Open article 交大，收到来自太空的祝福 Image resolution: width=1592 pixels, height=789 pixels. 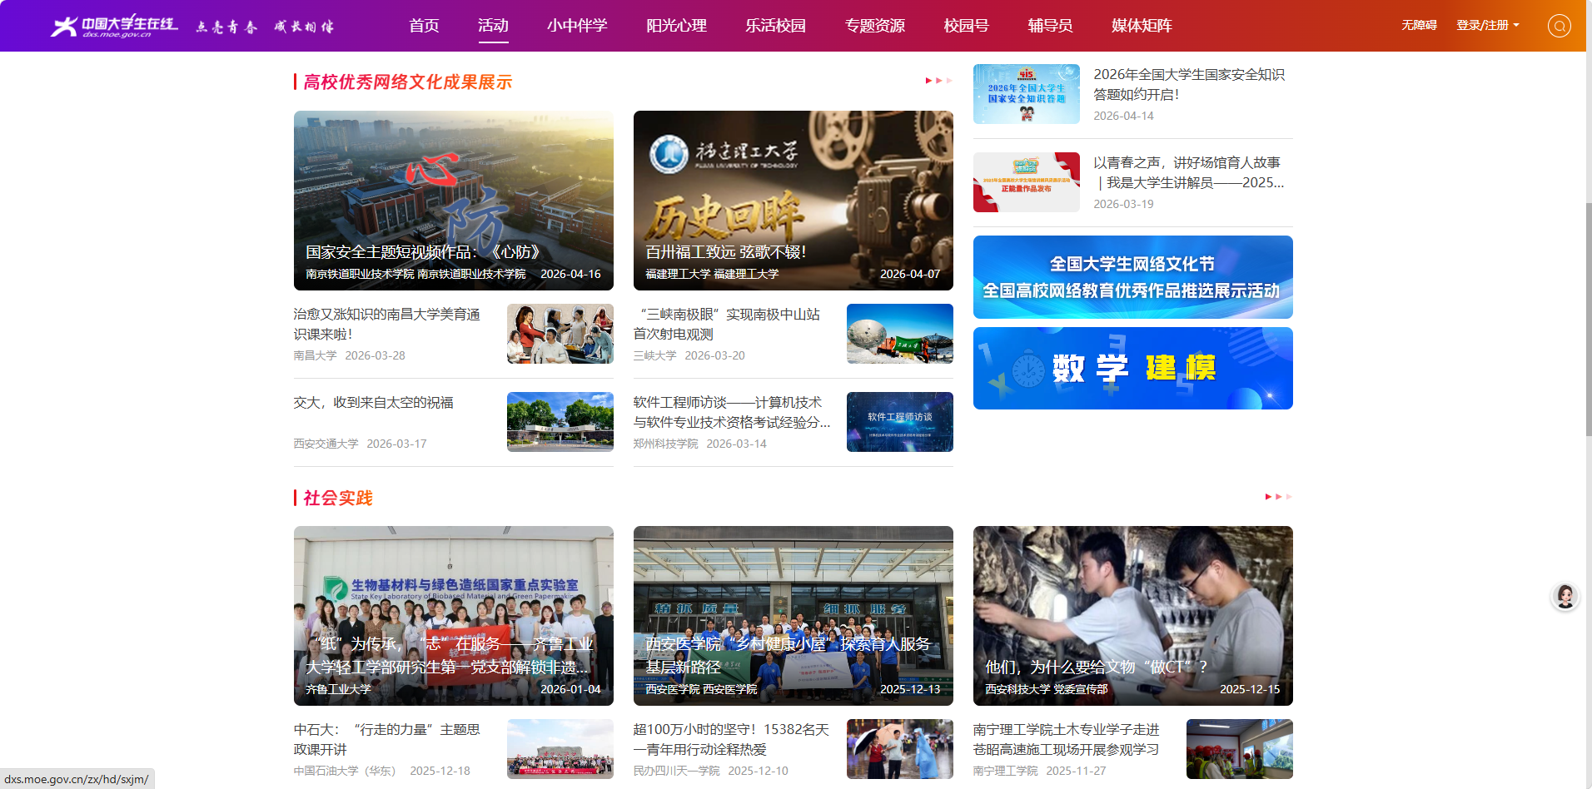374,403
